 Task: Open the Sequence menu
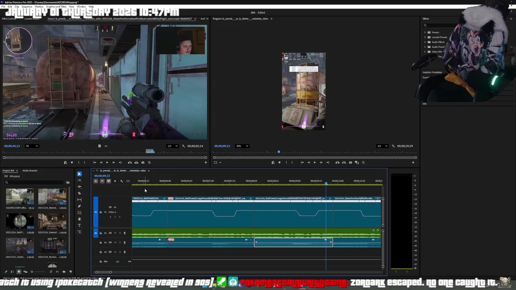[x=27, y=7]
